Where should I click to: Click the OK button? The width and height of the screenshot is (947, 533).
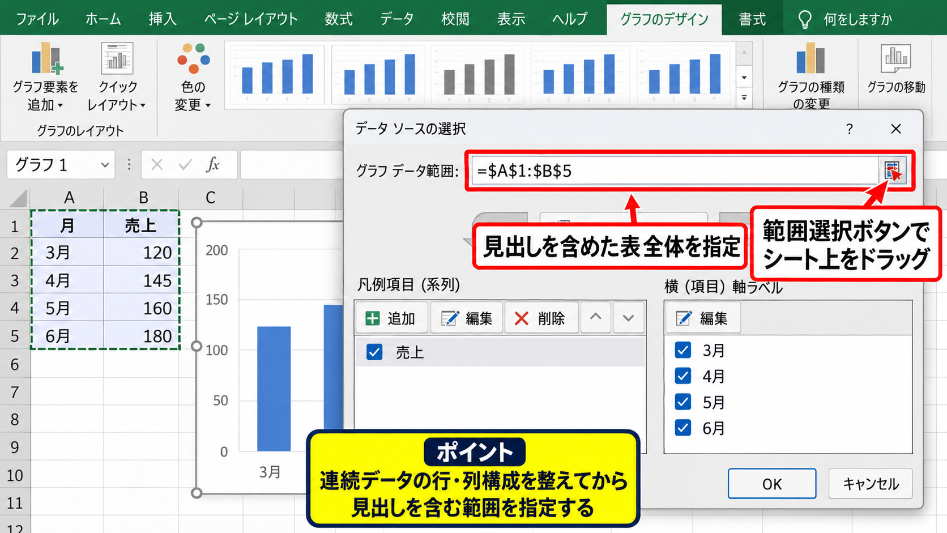click(772, 484)
